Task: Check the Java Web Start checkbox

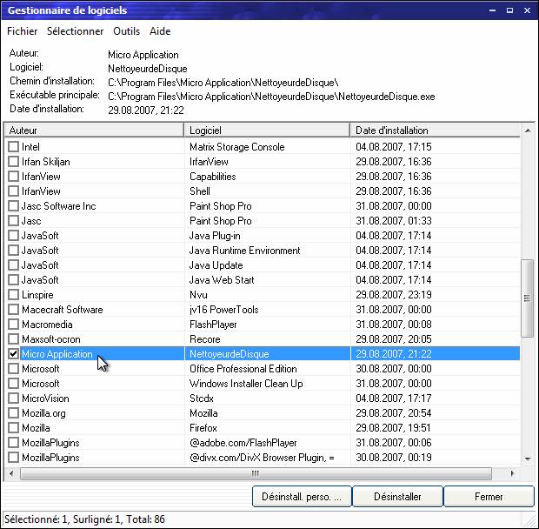Action: pyautogui.click(x=13, y=280)
